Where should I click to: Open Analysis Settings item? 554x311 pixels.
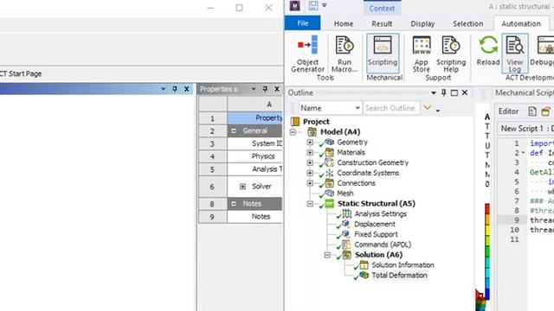pyautogui.click(x=381, y=213)
